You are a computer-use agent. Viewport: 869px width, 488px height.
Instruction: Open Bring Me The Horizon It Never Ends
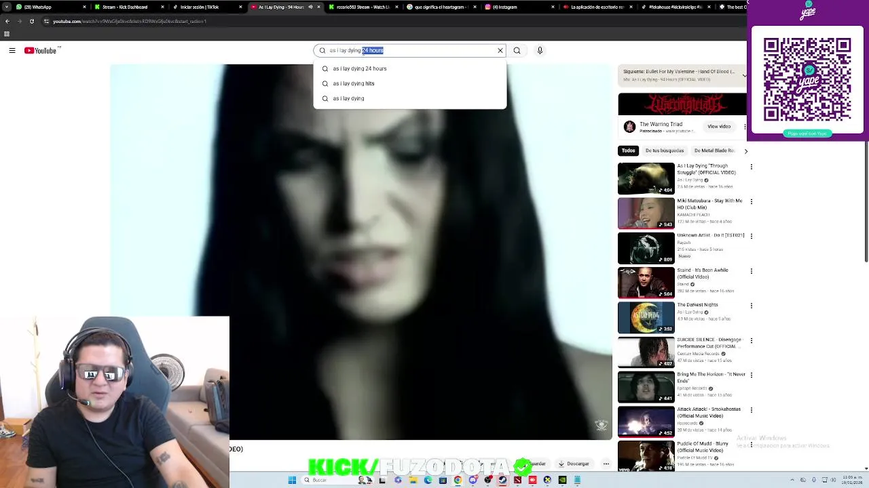[646, 388]
